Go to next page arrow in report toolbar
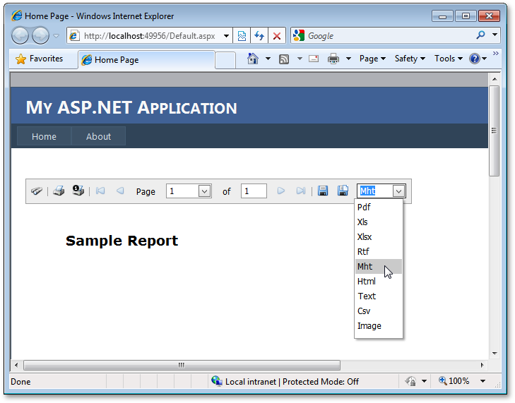 (281, 191)
